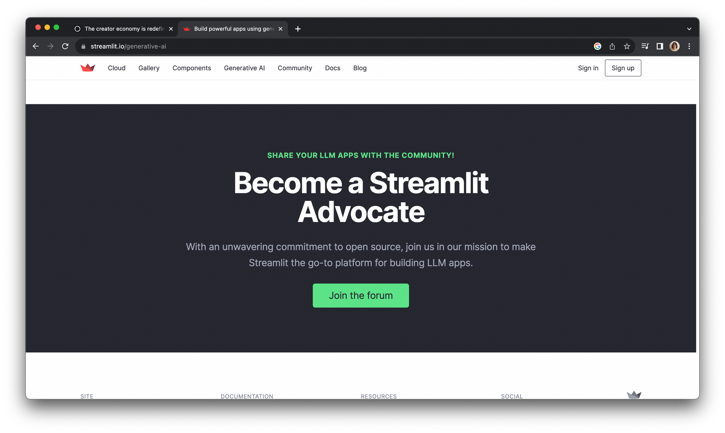Open the media controls icon
725x433 pixels.
645,46
